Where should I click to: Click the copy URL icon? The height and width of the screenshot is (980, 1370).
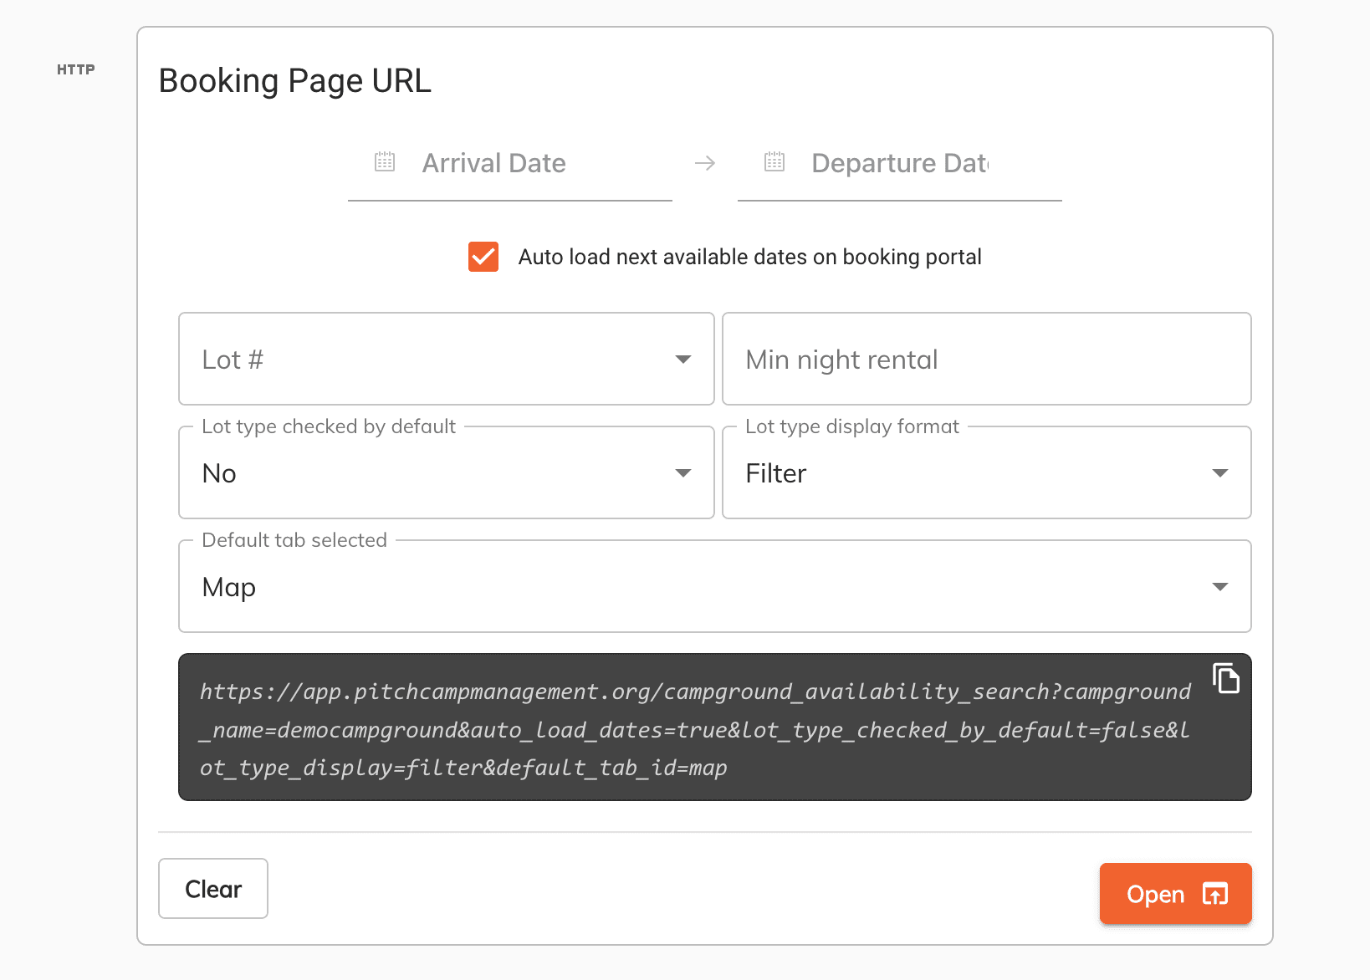point(1226,678)
